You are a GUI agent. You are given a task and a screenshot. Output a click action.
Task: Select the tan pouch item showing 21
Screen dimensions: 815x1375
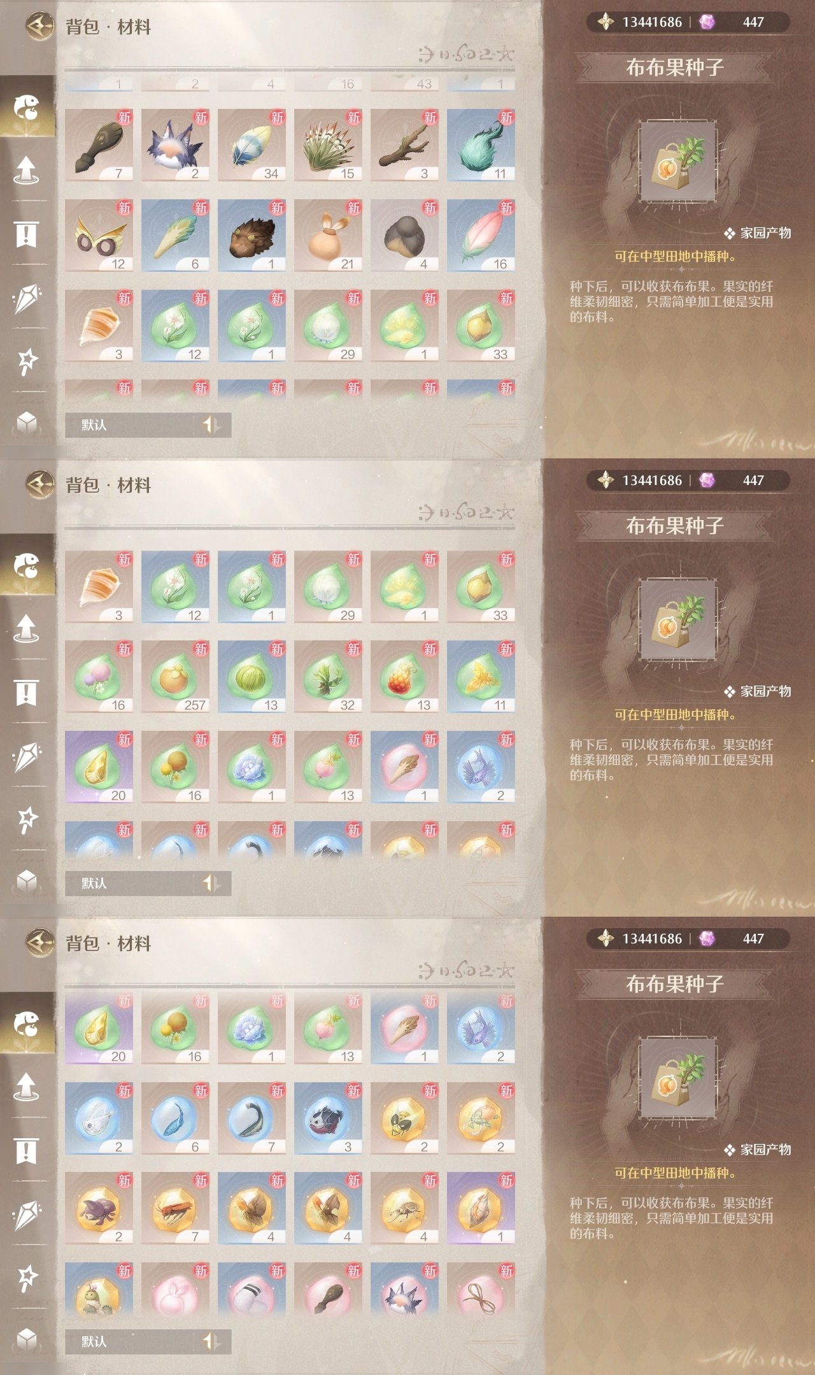tap(328, 236)
